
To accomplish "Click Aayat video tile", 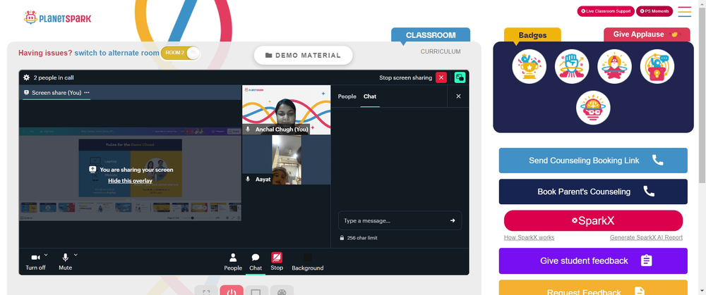I will coord(287,160).
